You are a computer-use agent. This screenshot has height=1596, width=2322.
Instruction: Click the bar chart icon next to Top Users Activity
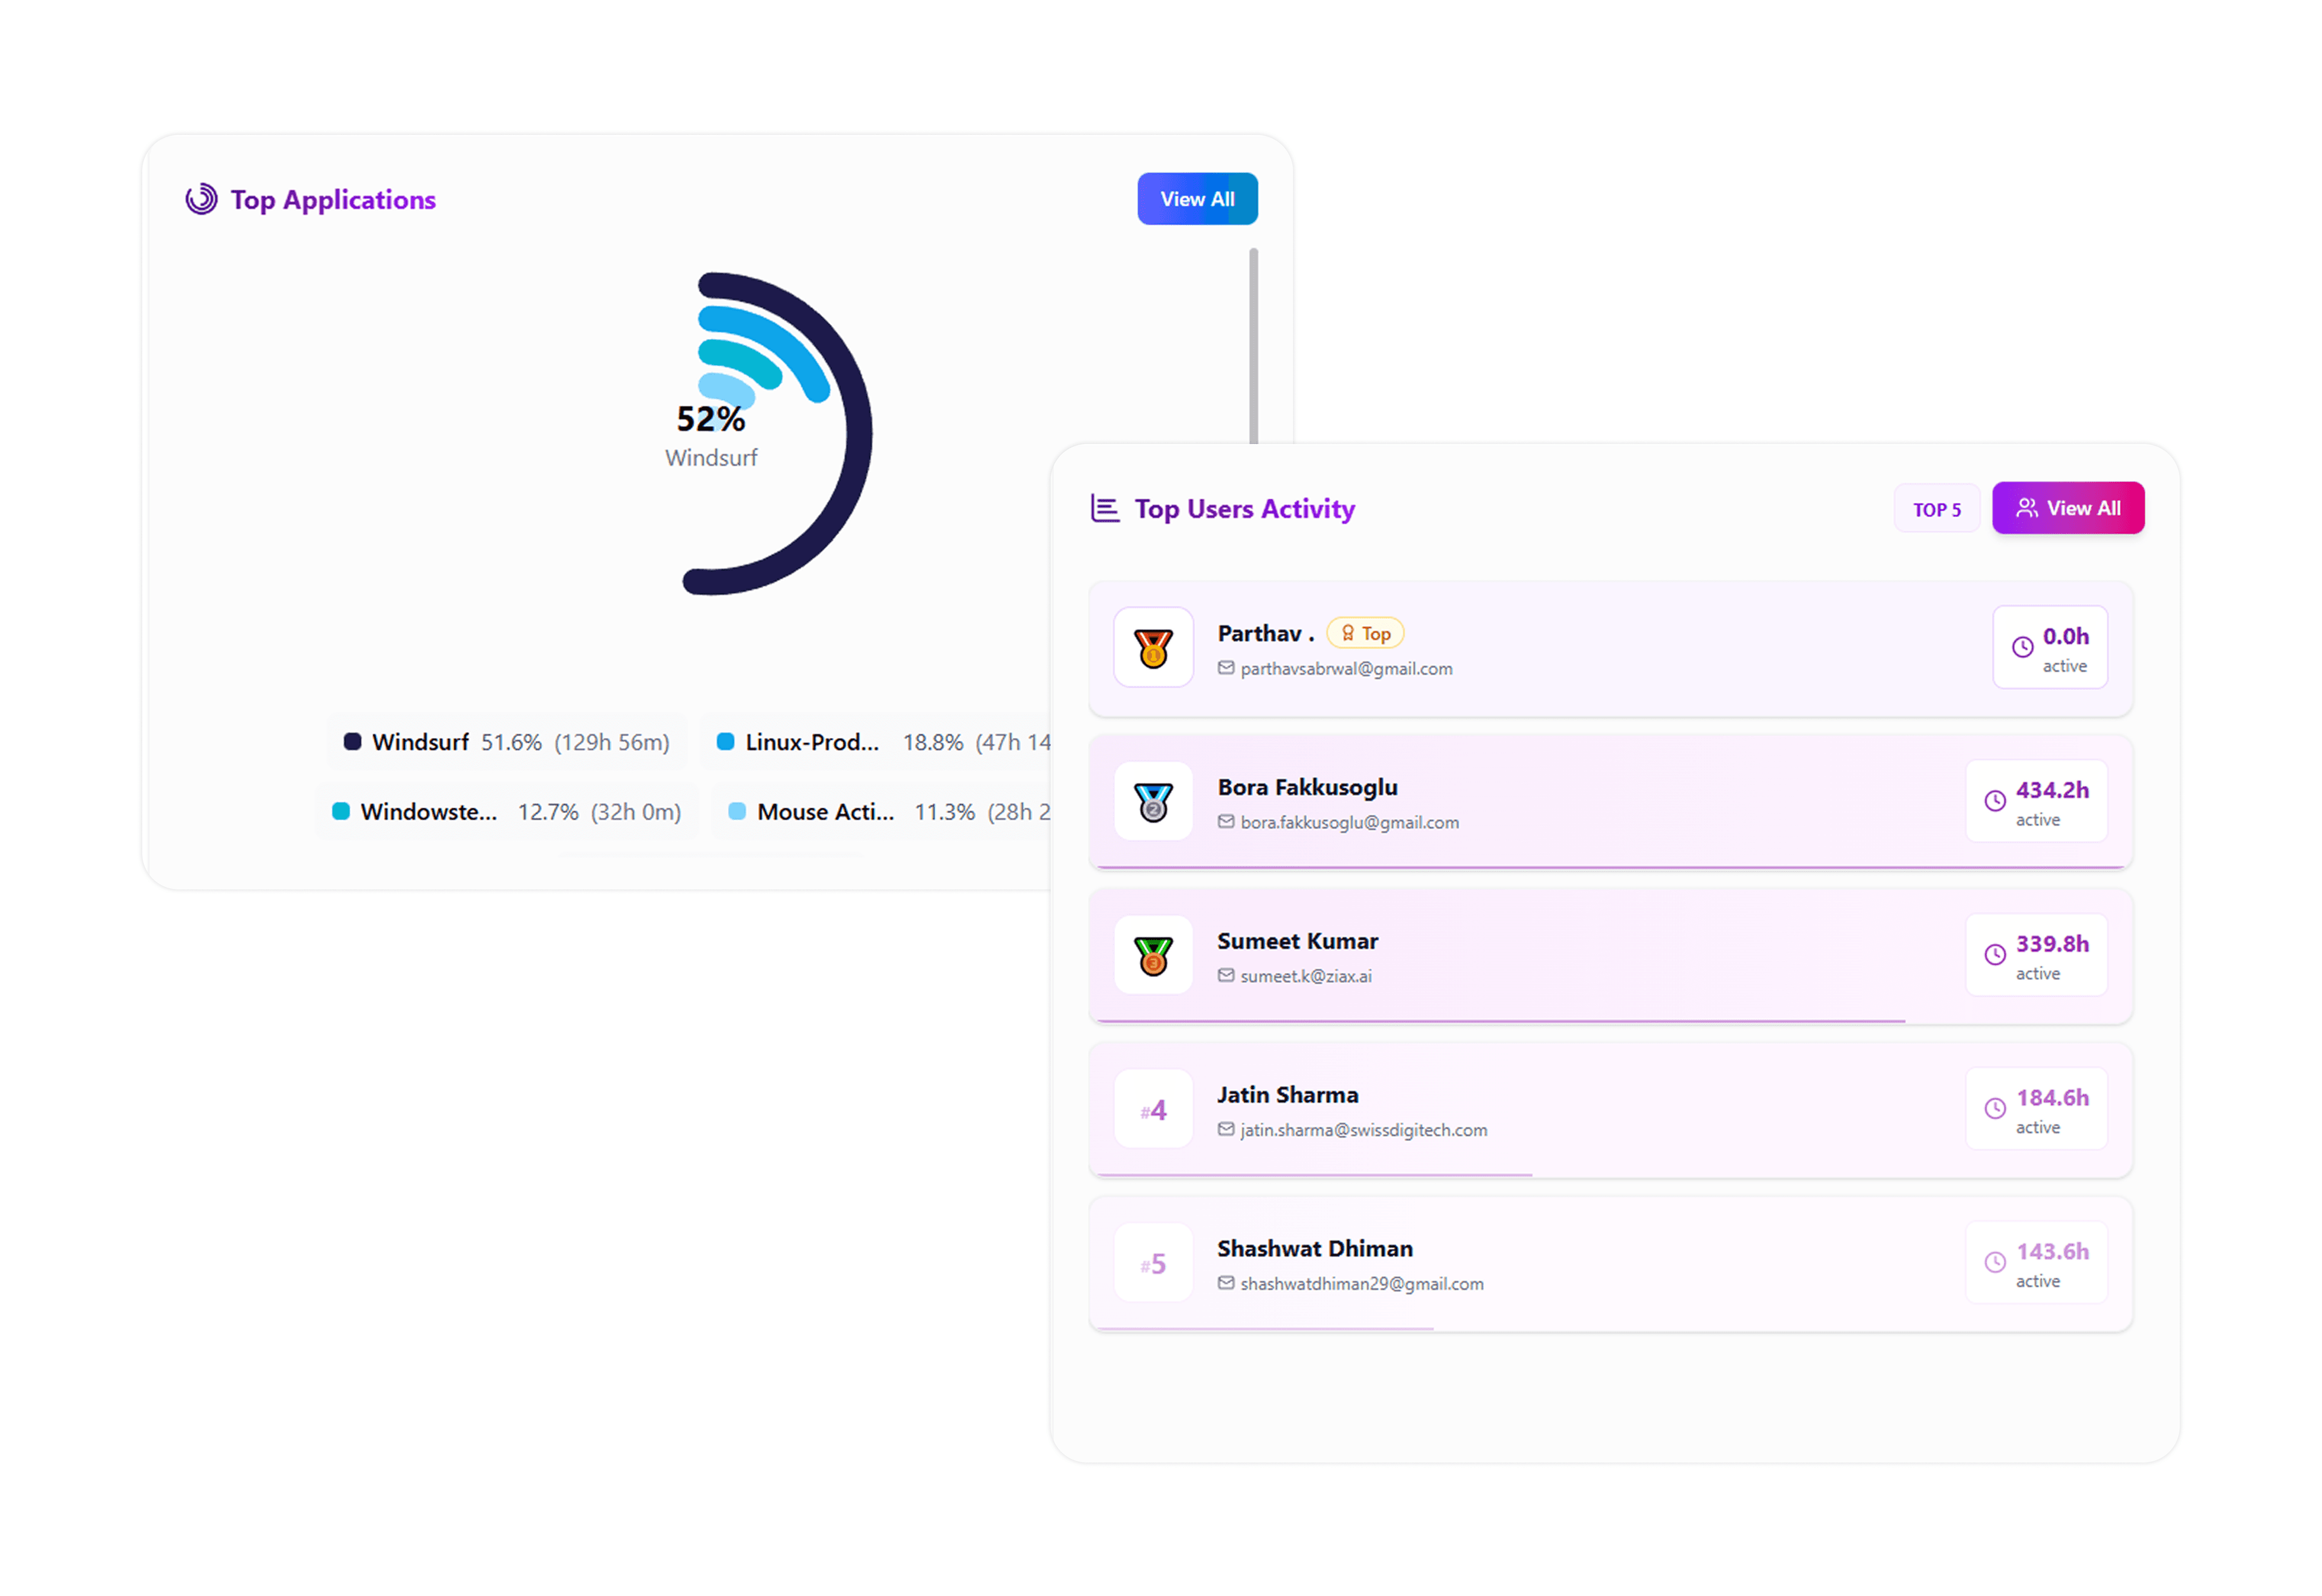point(1104,508)
